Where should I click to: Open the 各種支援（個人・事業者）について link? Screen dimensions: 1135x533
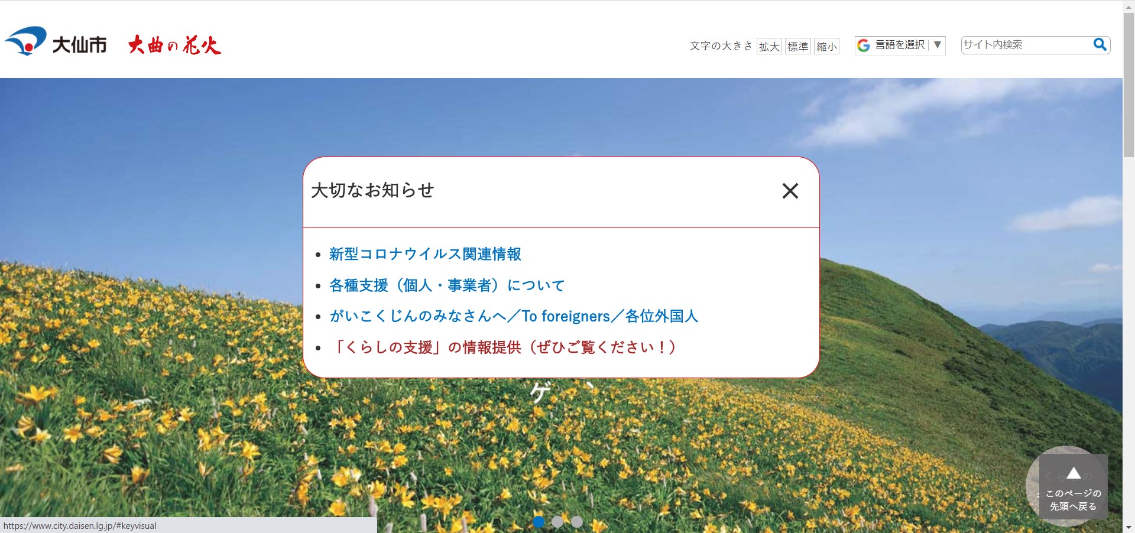[446, 285]
